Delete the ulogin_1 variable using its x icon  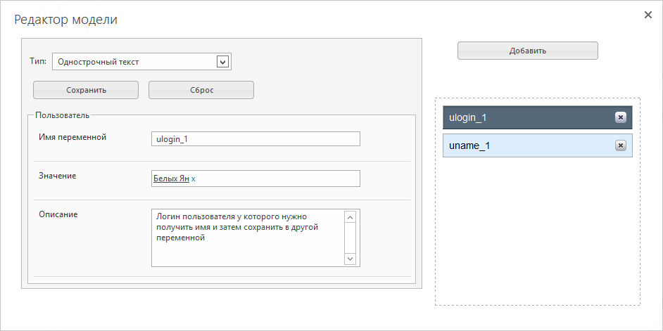[x=620, y=117]
